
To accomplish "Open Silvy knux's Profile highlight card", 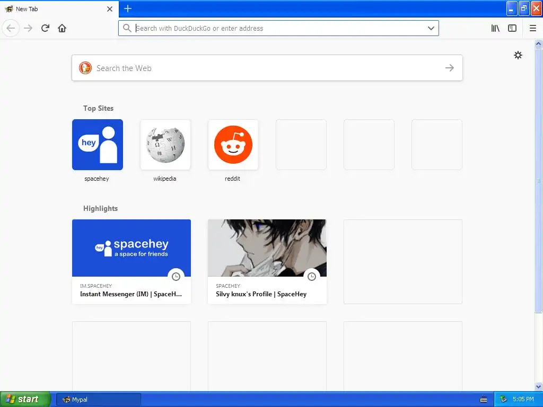I will (x=267, y=262).
